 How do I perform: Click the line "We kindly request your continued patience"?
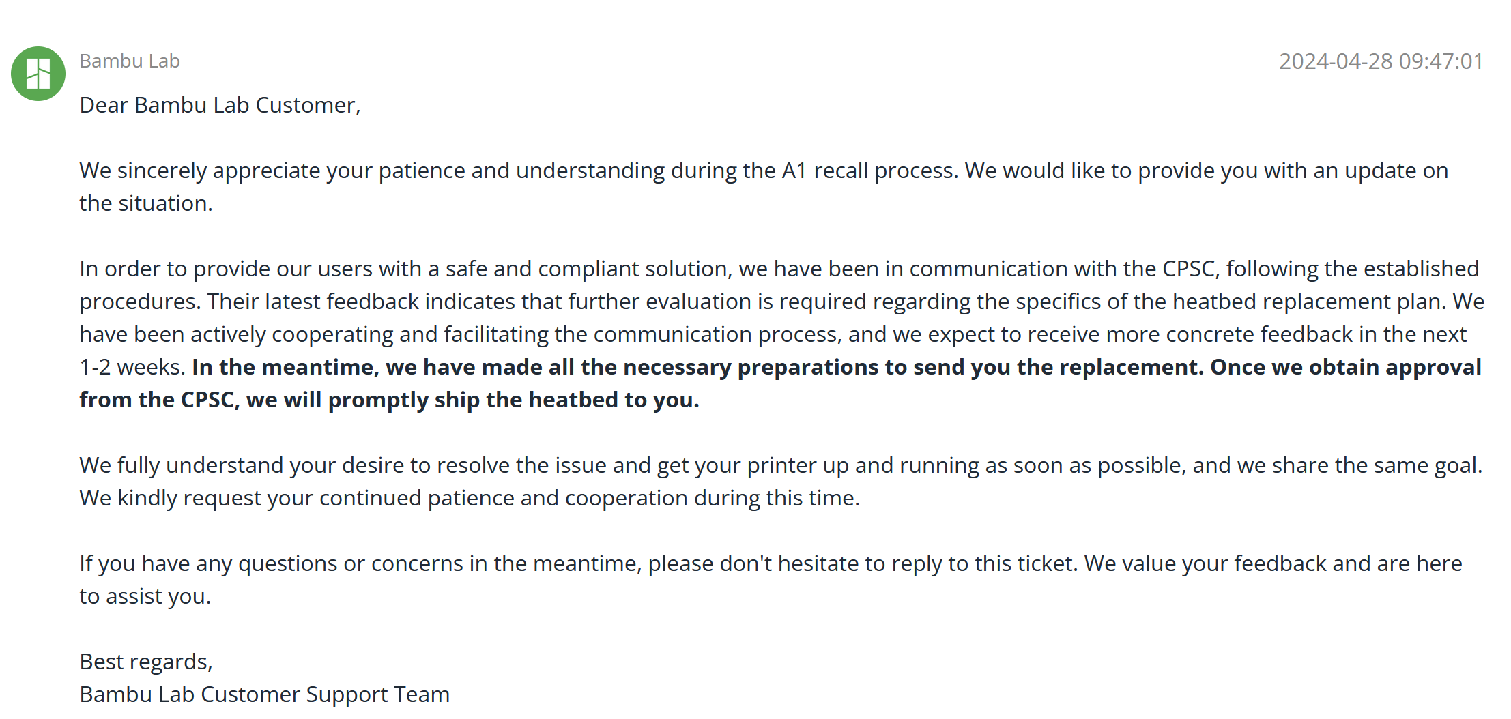click(470, 498)
